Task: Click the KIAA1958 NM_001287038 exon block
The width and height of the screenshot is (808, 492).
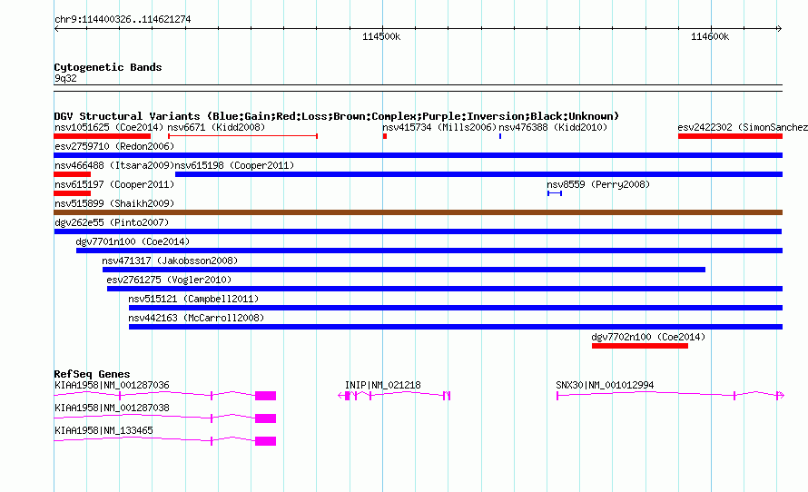Action: (x=265, y=418)
